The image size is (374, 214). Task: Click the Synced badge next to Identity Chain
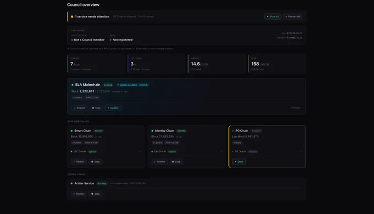pos(182,131)
